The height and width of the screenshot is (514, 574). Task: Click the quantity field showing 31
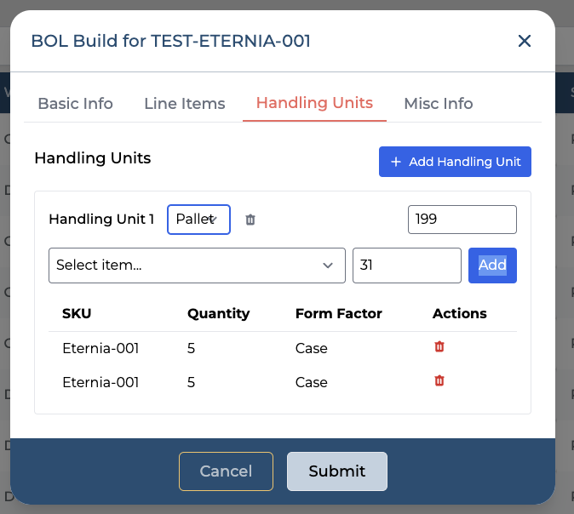click(x=406, y=266)
